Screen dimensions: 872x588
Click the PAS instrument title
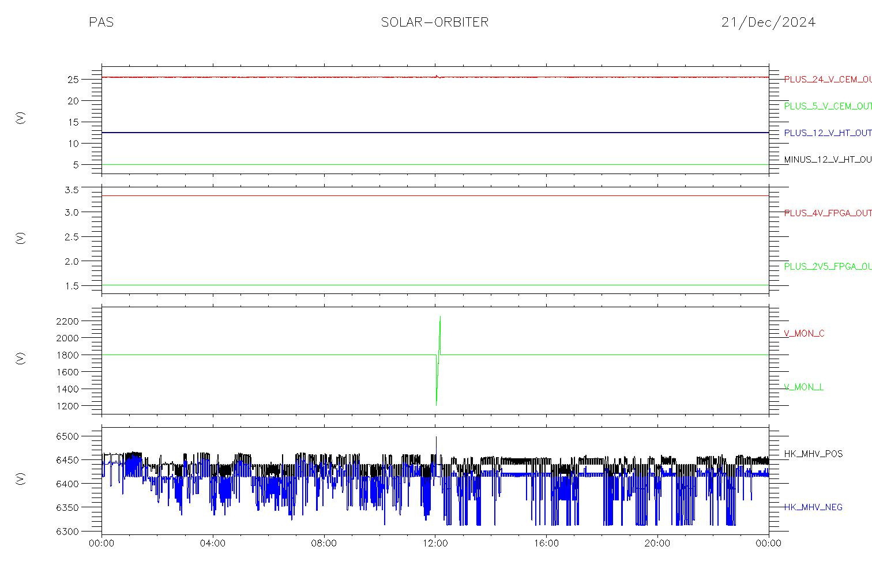(x=101, y=22)
